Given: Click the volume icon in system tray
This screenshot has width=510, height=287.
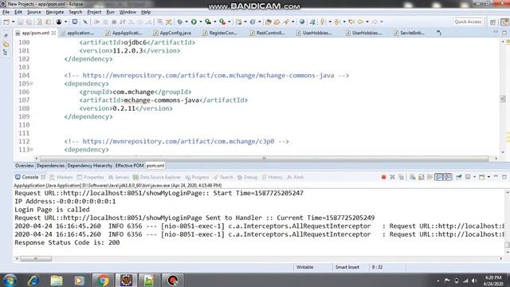Looking at the screenshot, I should [x=475, y=281].
